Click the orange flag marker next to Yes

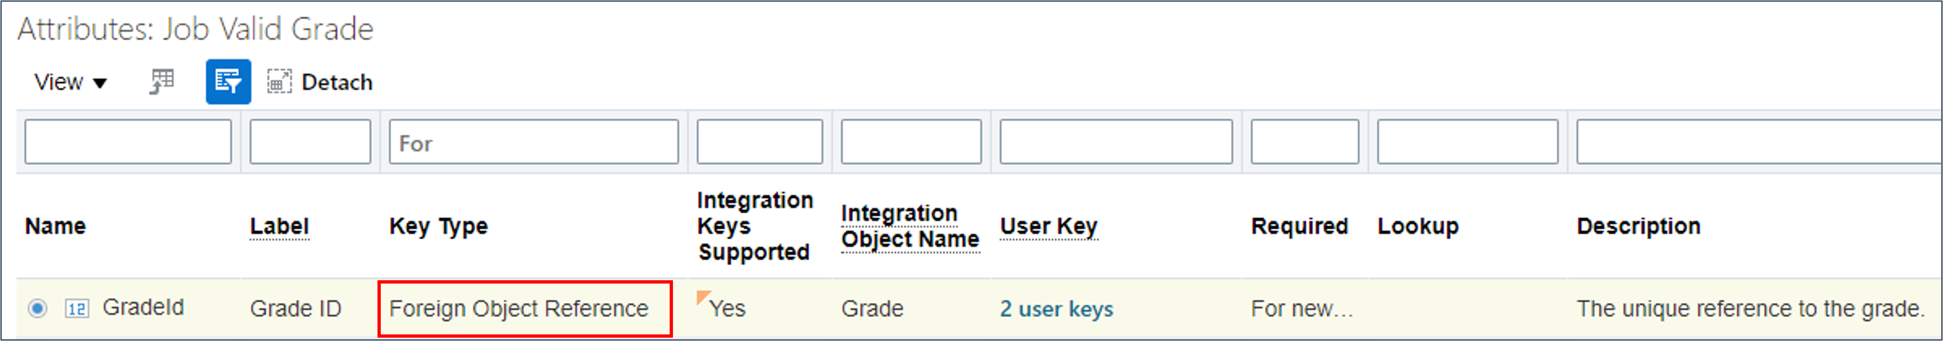pos(703,296)
